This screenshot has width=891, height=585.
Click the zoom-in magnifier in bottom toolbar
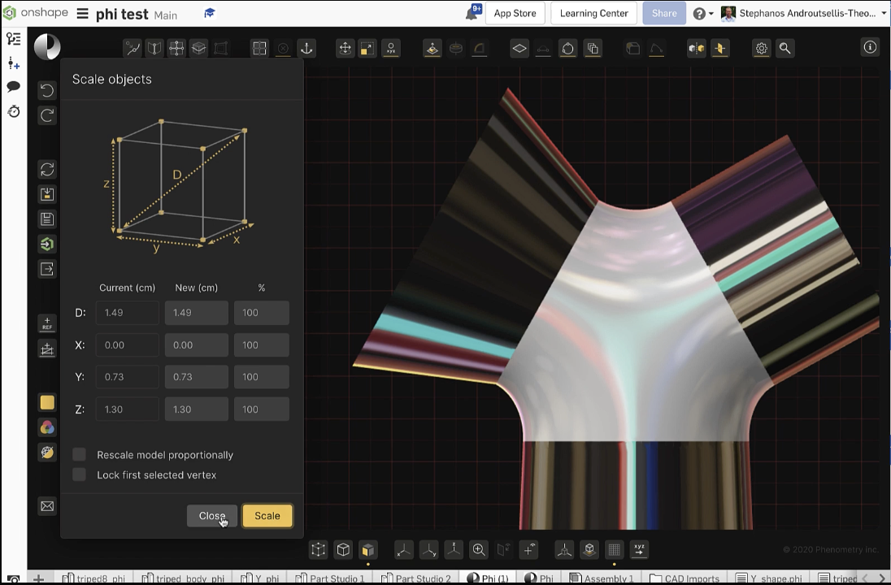479,550
